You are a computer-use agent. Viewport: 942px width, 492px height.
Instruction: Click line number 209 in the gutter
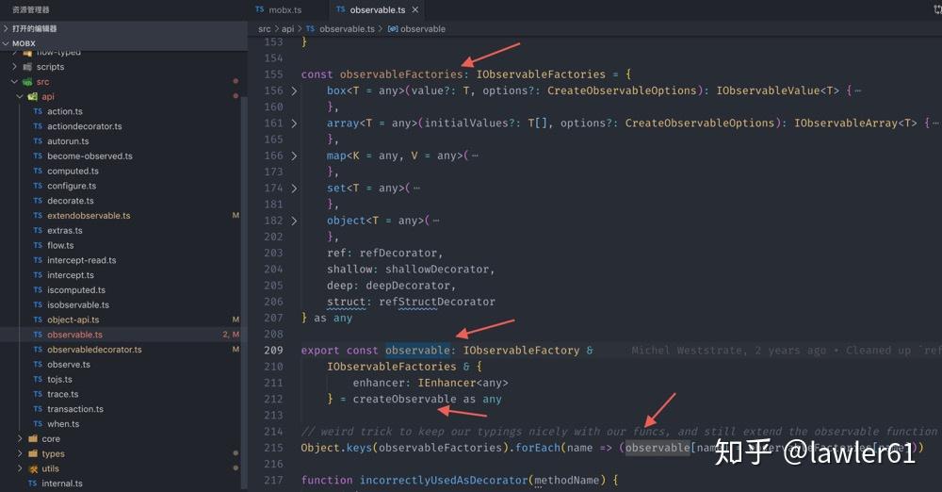point(273,350)
